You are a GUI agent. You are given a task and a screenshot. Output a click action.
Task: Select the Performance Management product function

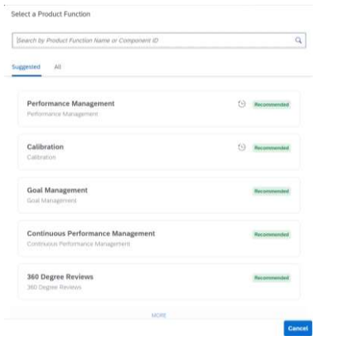click(x=159, y=109)
